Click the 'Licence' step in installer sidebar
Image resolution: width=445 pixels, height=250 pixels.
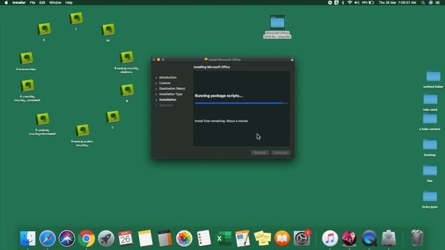pos(165,83)
